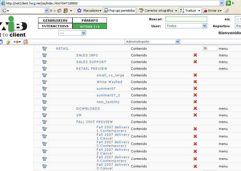Open the SALES INFO link
The height and width of the screenshot is (171, 241).
coord(87,55)
